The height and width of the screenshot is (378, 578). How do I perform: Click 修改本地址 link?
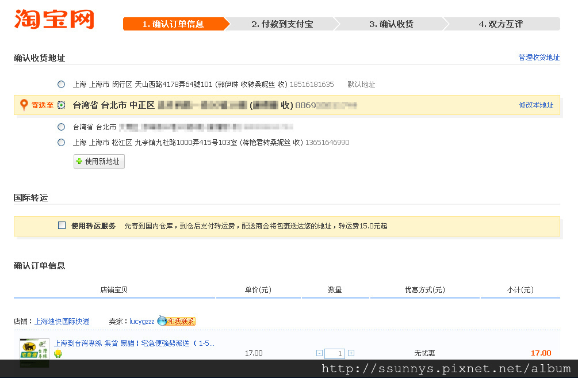[535, 105]
